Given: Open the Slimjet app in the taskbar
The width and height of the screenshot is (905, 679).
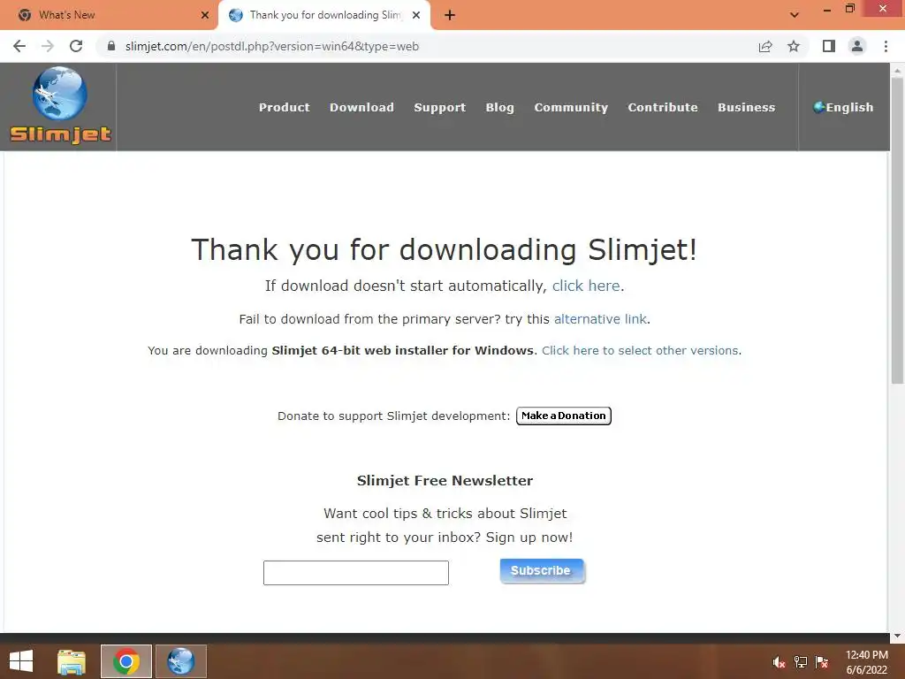Looking at the screenshot, I should [x=180, y=661].
